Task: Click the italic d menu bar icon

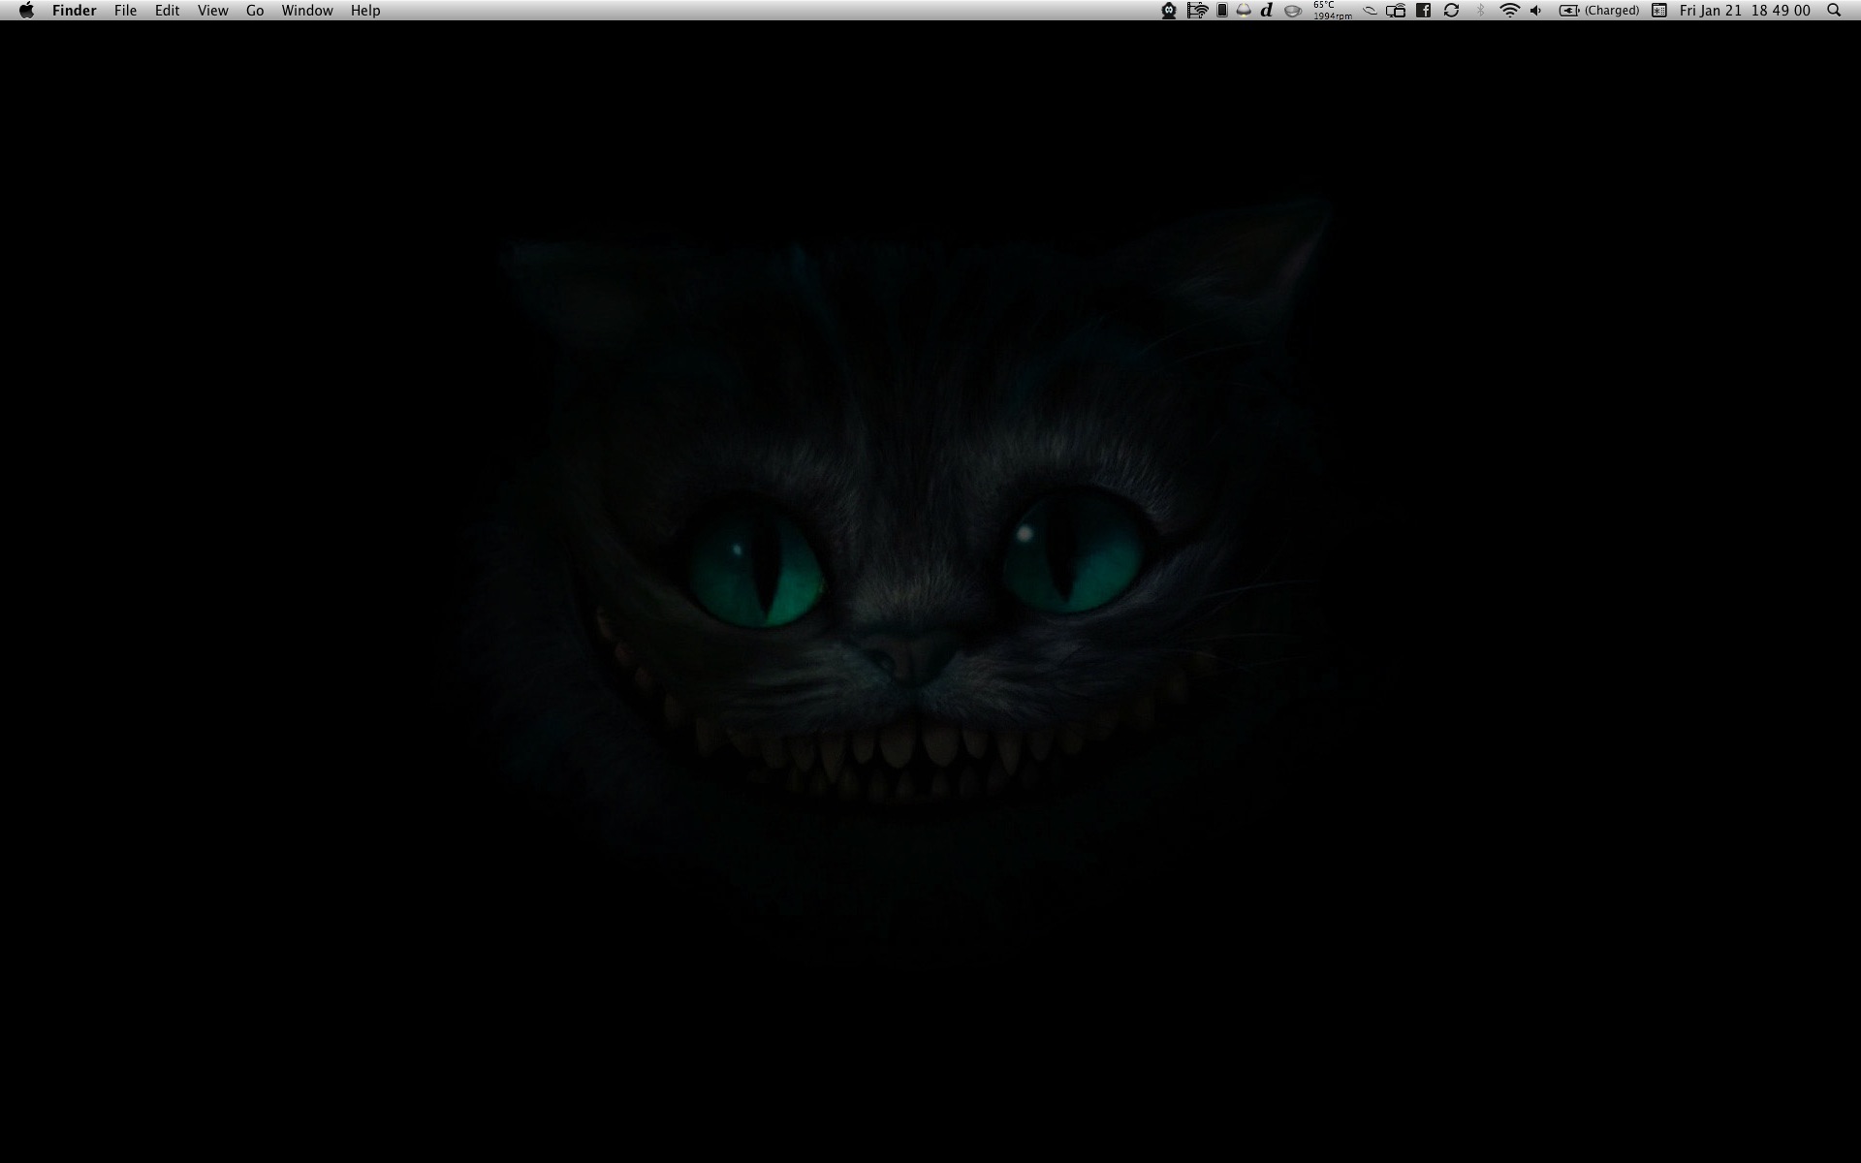Action: click(1267, 11)
